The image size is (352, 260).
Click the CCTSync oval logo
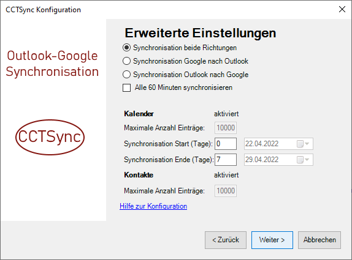click(x=50, y=137)
